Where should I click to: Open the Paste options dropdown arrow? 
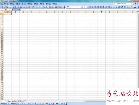pyautogui.click(x=31, y=7)
